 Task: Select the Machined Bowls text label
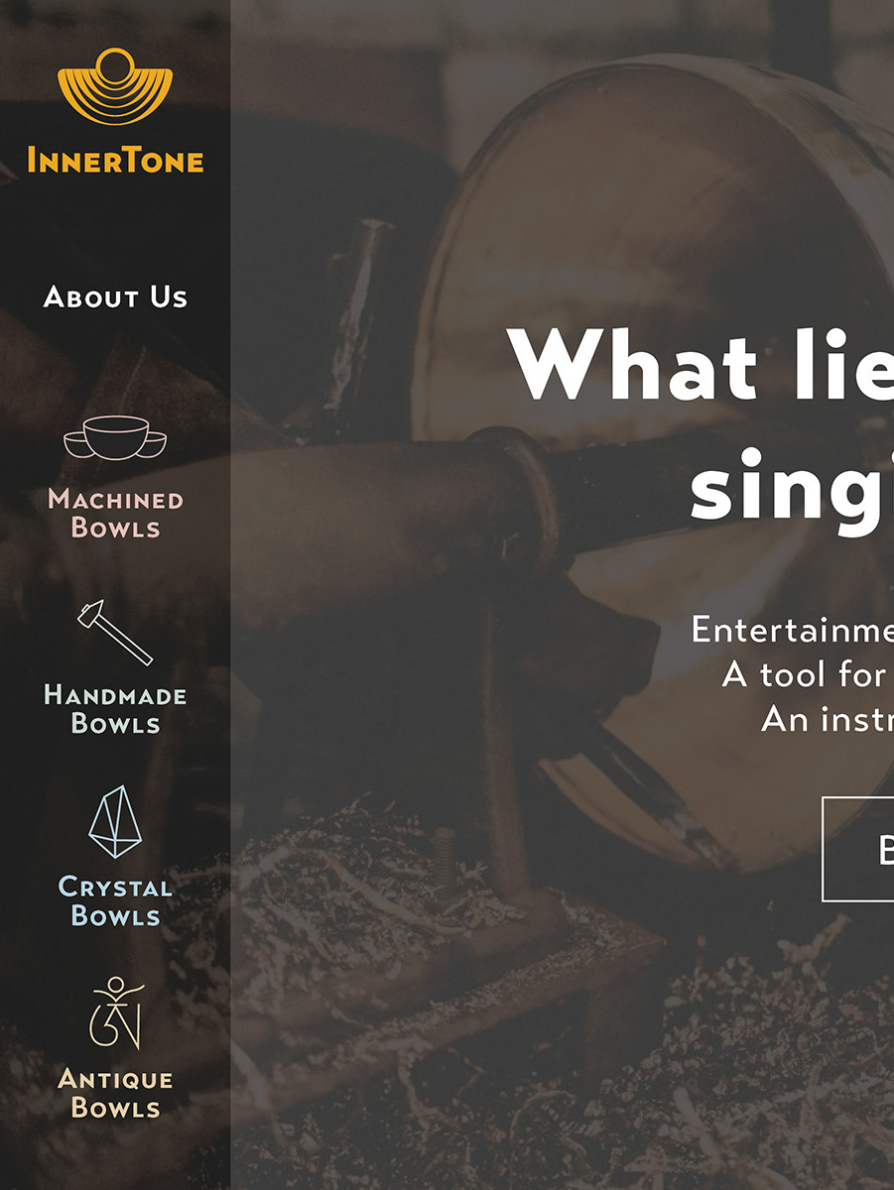[x=115, y=514]
